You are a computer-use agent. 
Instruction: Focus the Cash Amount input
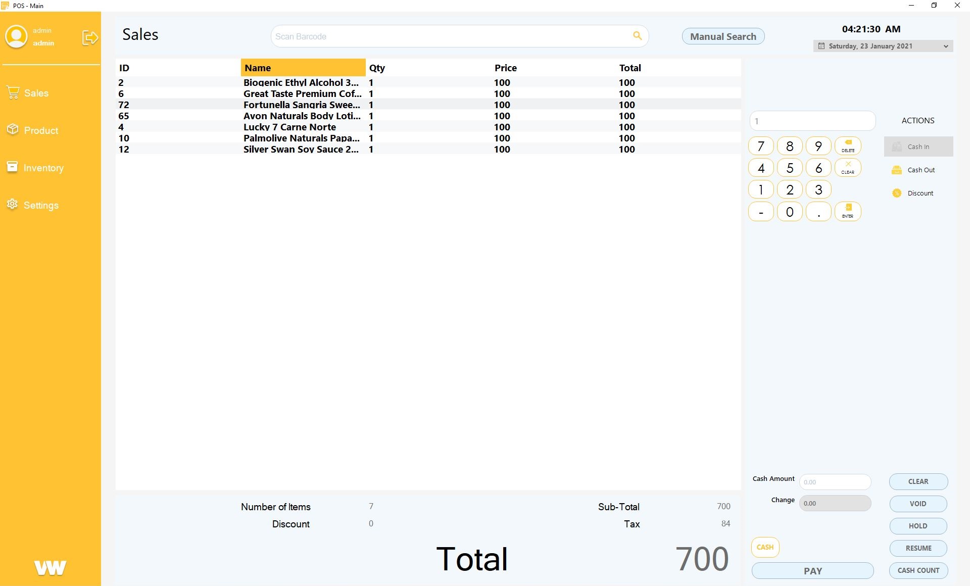[835, 482]
